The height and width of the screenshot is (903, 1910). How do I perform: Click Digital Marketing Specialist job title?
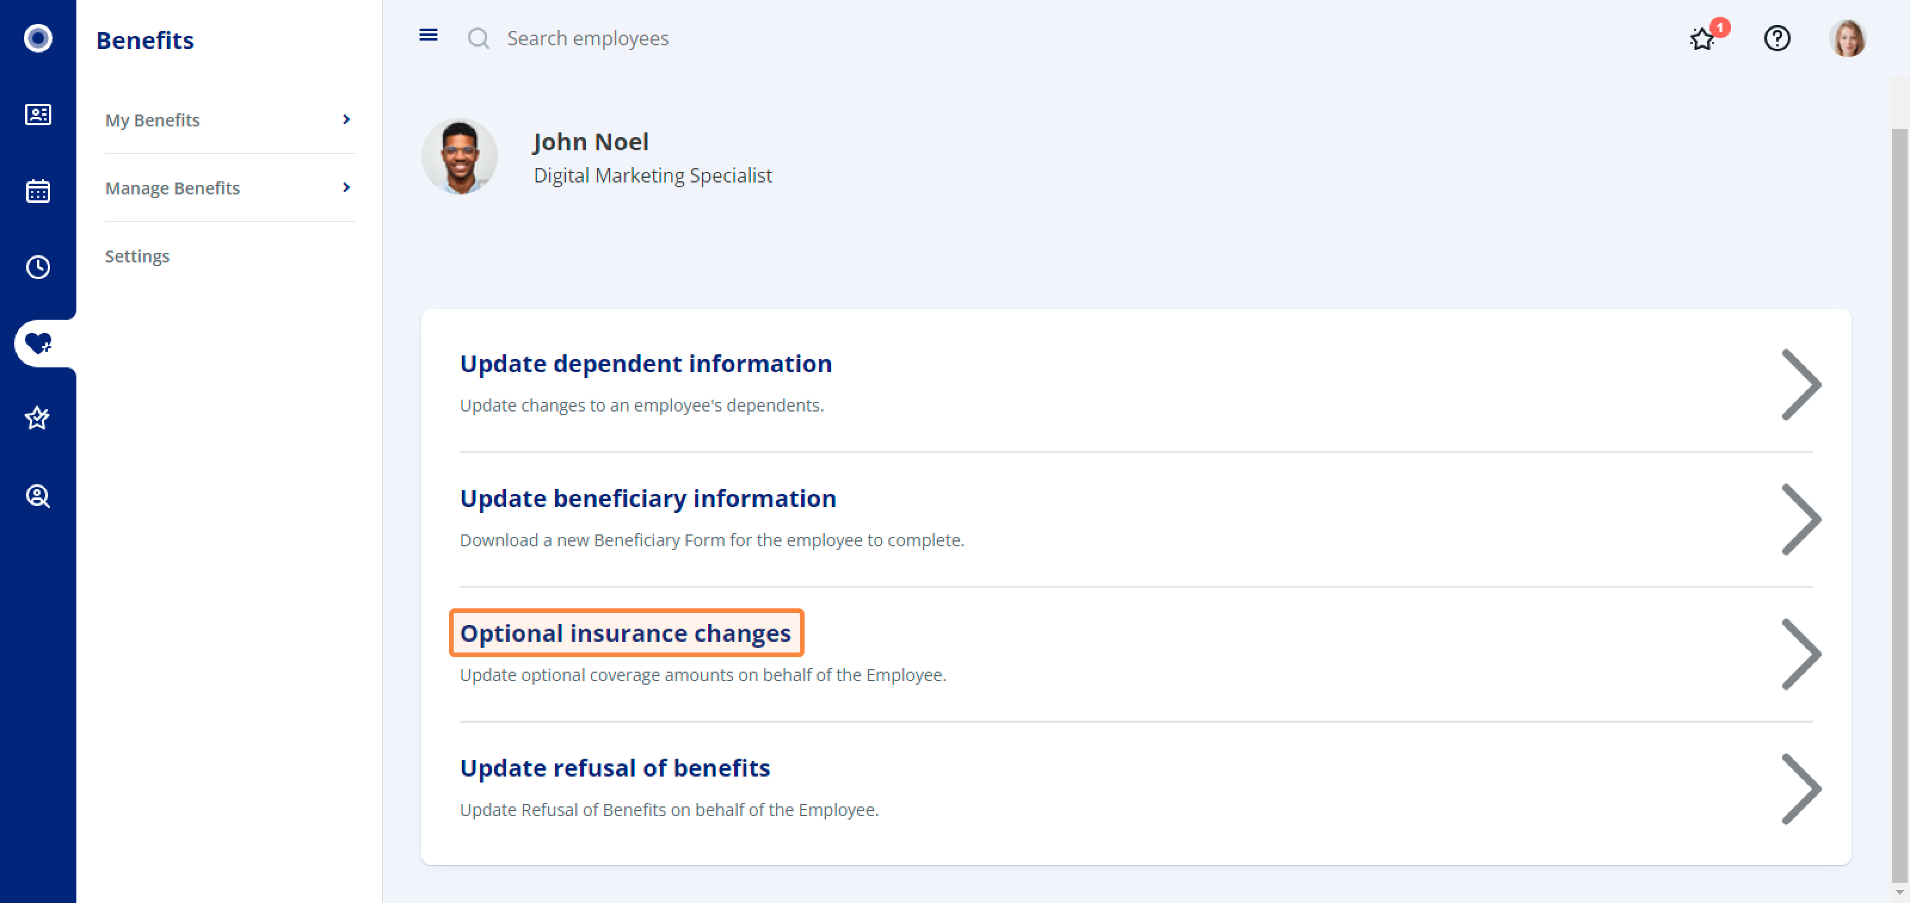click(x=652, y=175)
